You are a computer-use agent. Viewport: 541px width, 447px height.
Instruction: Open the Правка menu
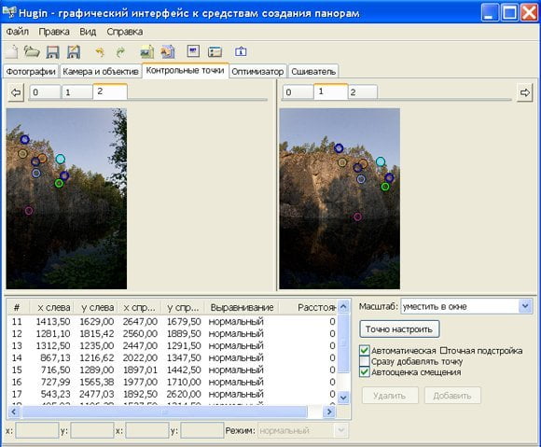click(x=54, y=32)
